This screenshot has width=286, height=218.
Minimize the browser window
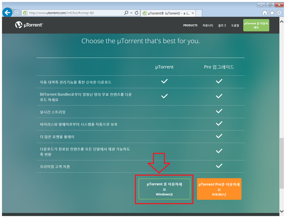click(261, 5)
